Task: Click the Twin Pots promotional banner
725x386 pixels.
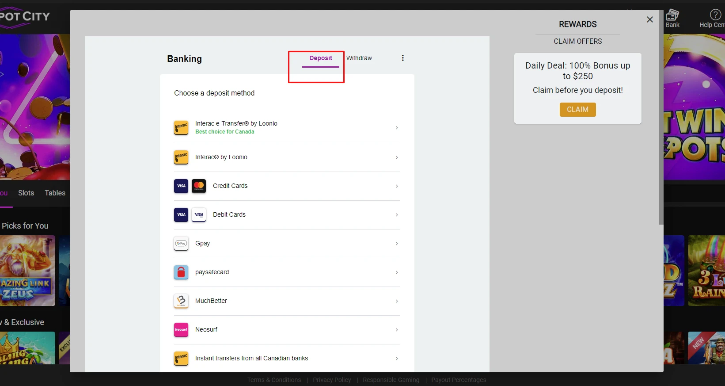Action: 694,107
